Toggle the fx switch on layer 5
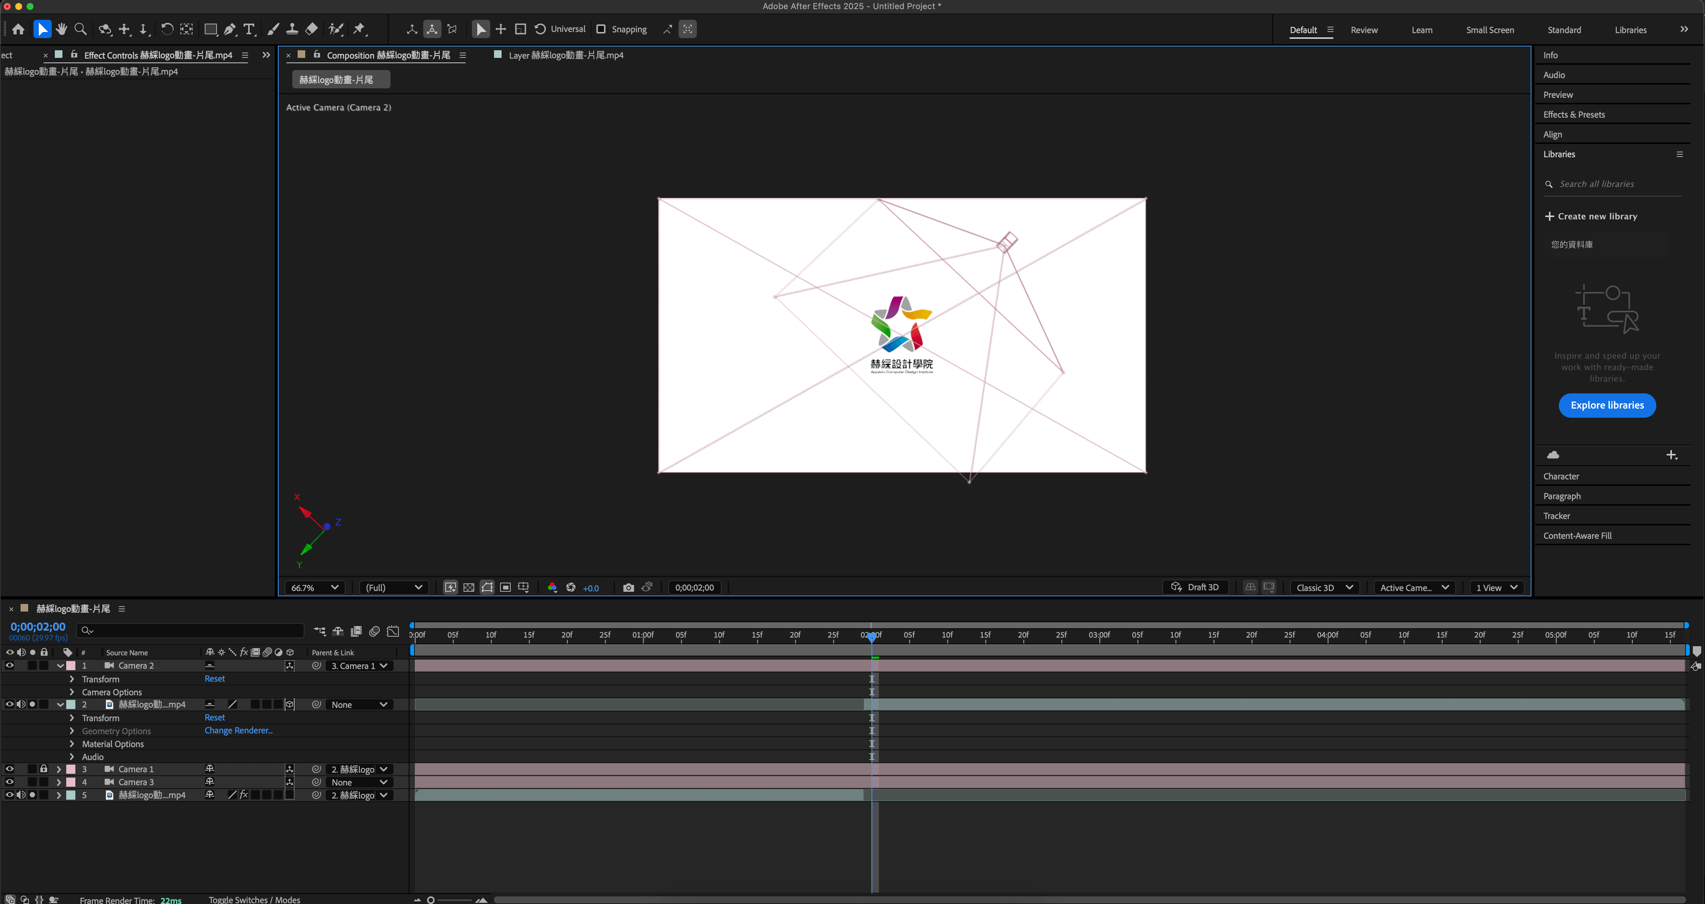 [244, 795]
